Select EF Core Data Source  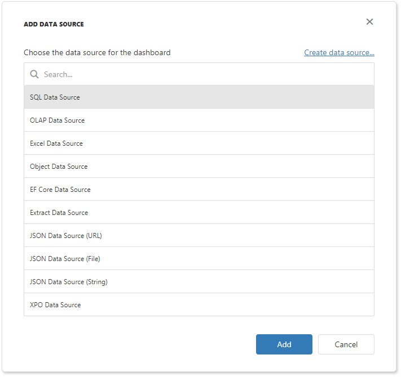point(60,190)
